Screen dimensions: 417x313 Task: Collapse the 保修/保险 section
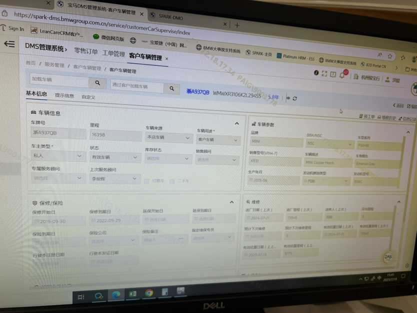(231, 202)
